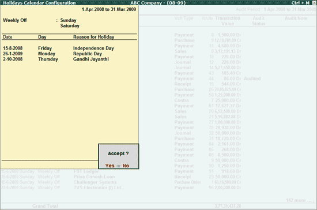Select the TVS Electronics (I) Ltd. row

62,187
